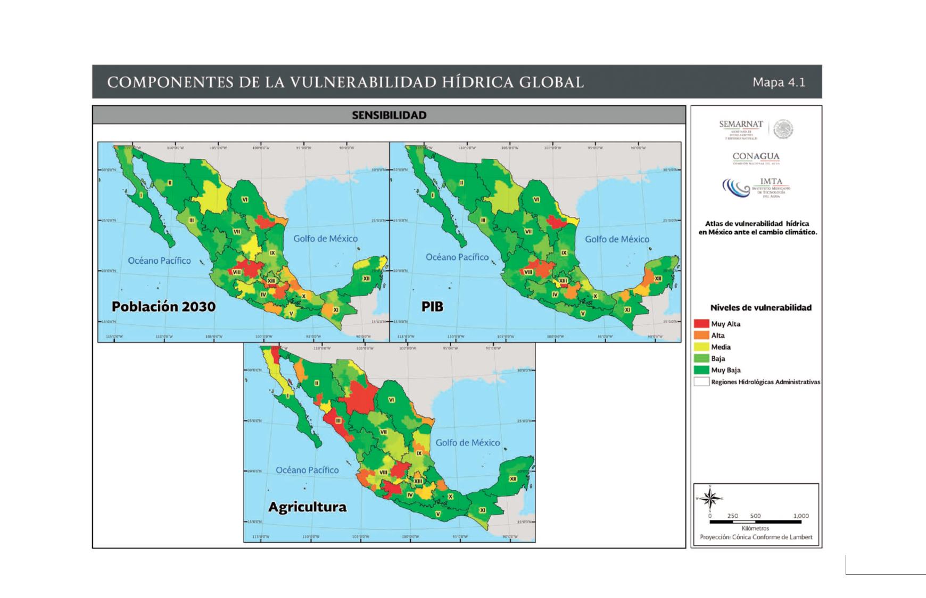Screen dimensions: 926x598
Task: Click 'Golfo de México' in Agricultura map
Action: (468, 442)
